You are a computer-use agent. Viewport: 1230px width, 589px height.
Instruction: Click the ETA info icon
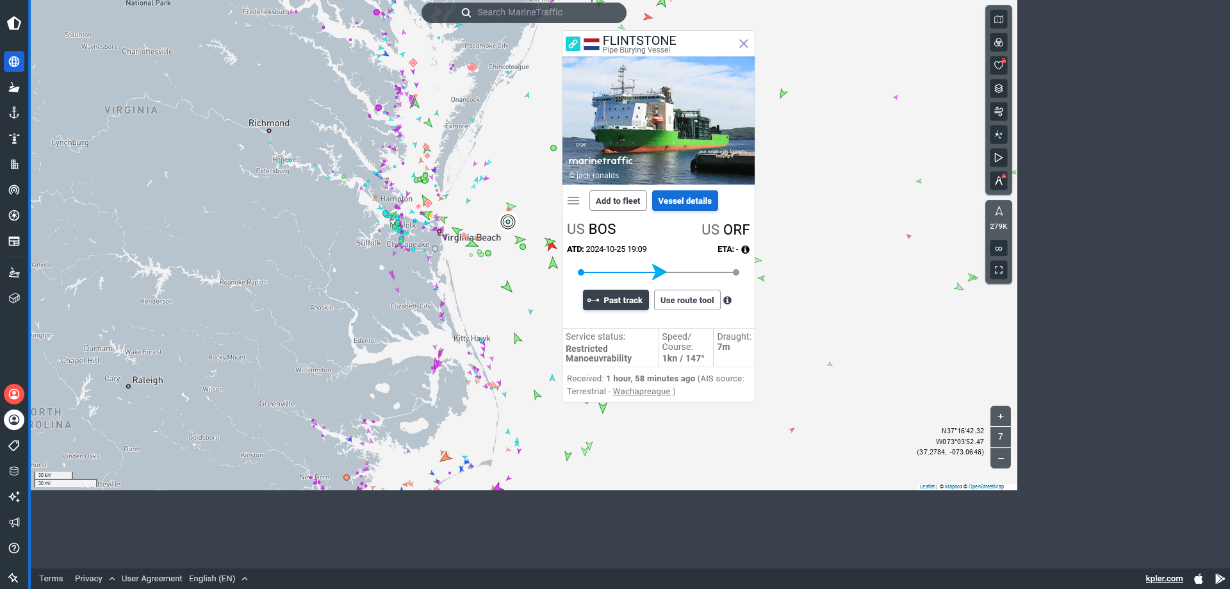tap(745, 249)
